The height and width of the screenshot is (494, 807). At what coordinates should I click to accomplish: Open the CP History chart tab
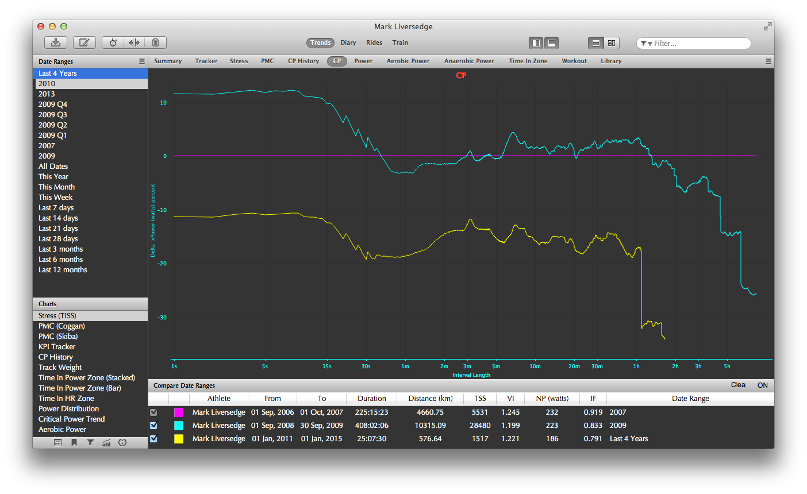point(303,61)
